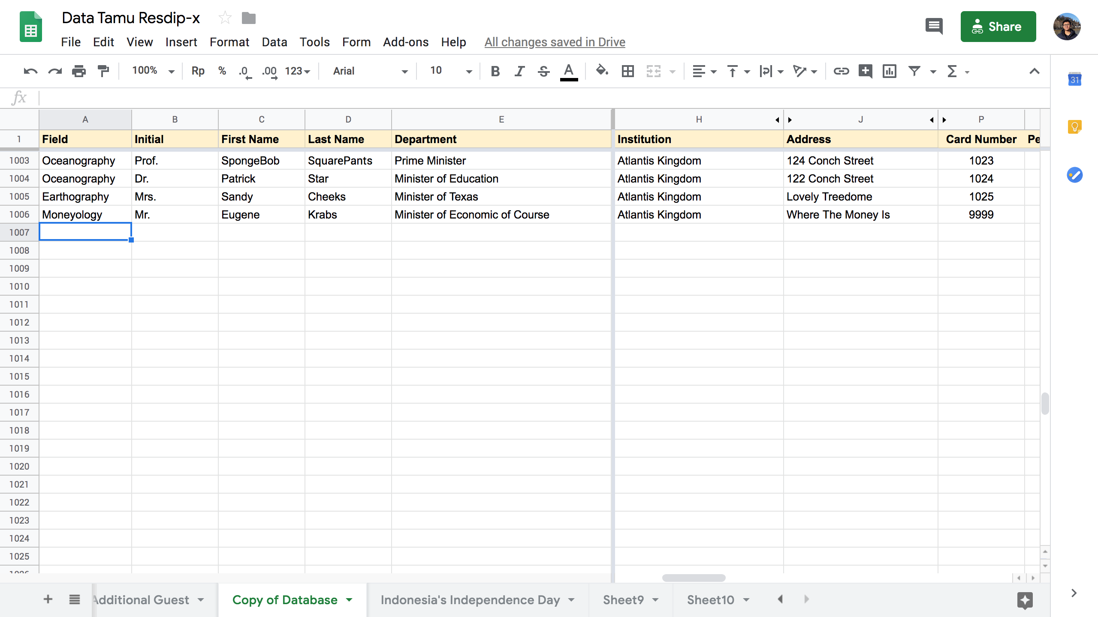Expand merge cells options arrow

(673, 72)
